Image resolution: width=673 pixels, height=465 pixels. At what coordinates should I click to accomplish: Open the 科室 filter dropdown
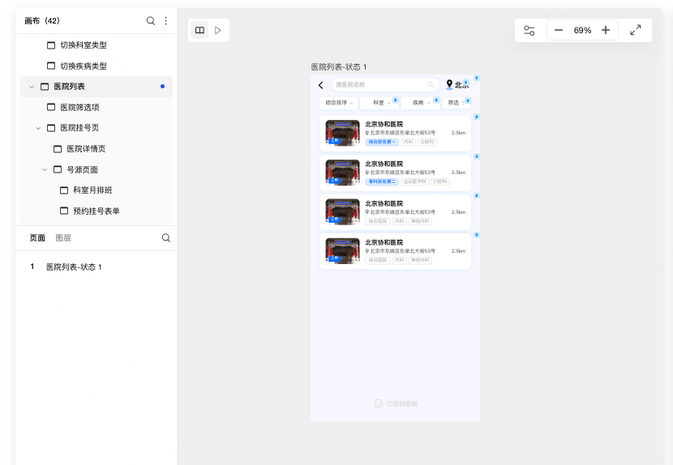coord(379,103)
